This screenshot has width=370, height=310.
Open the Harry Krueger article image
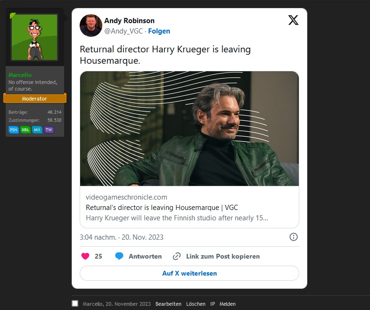189,128
